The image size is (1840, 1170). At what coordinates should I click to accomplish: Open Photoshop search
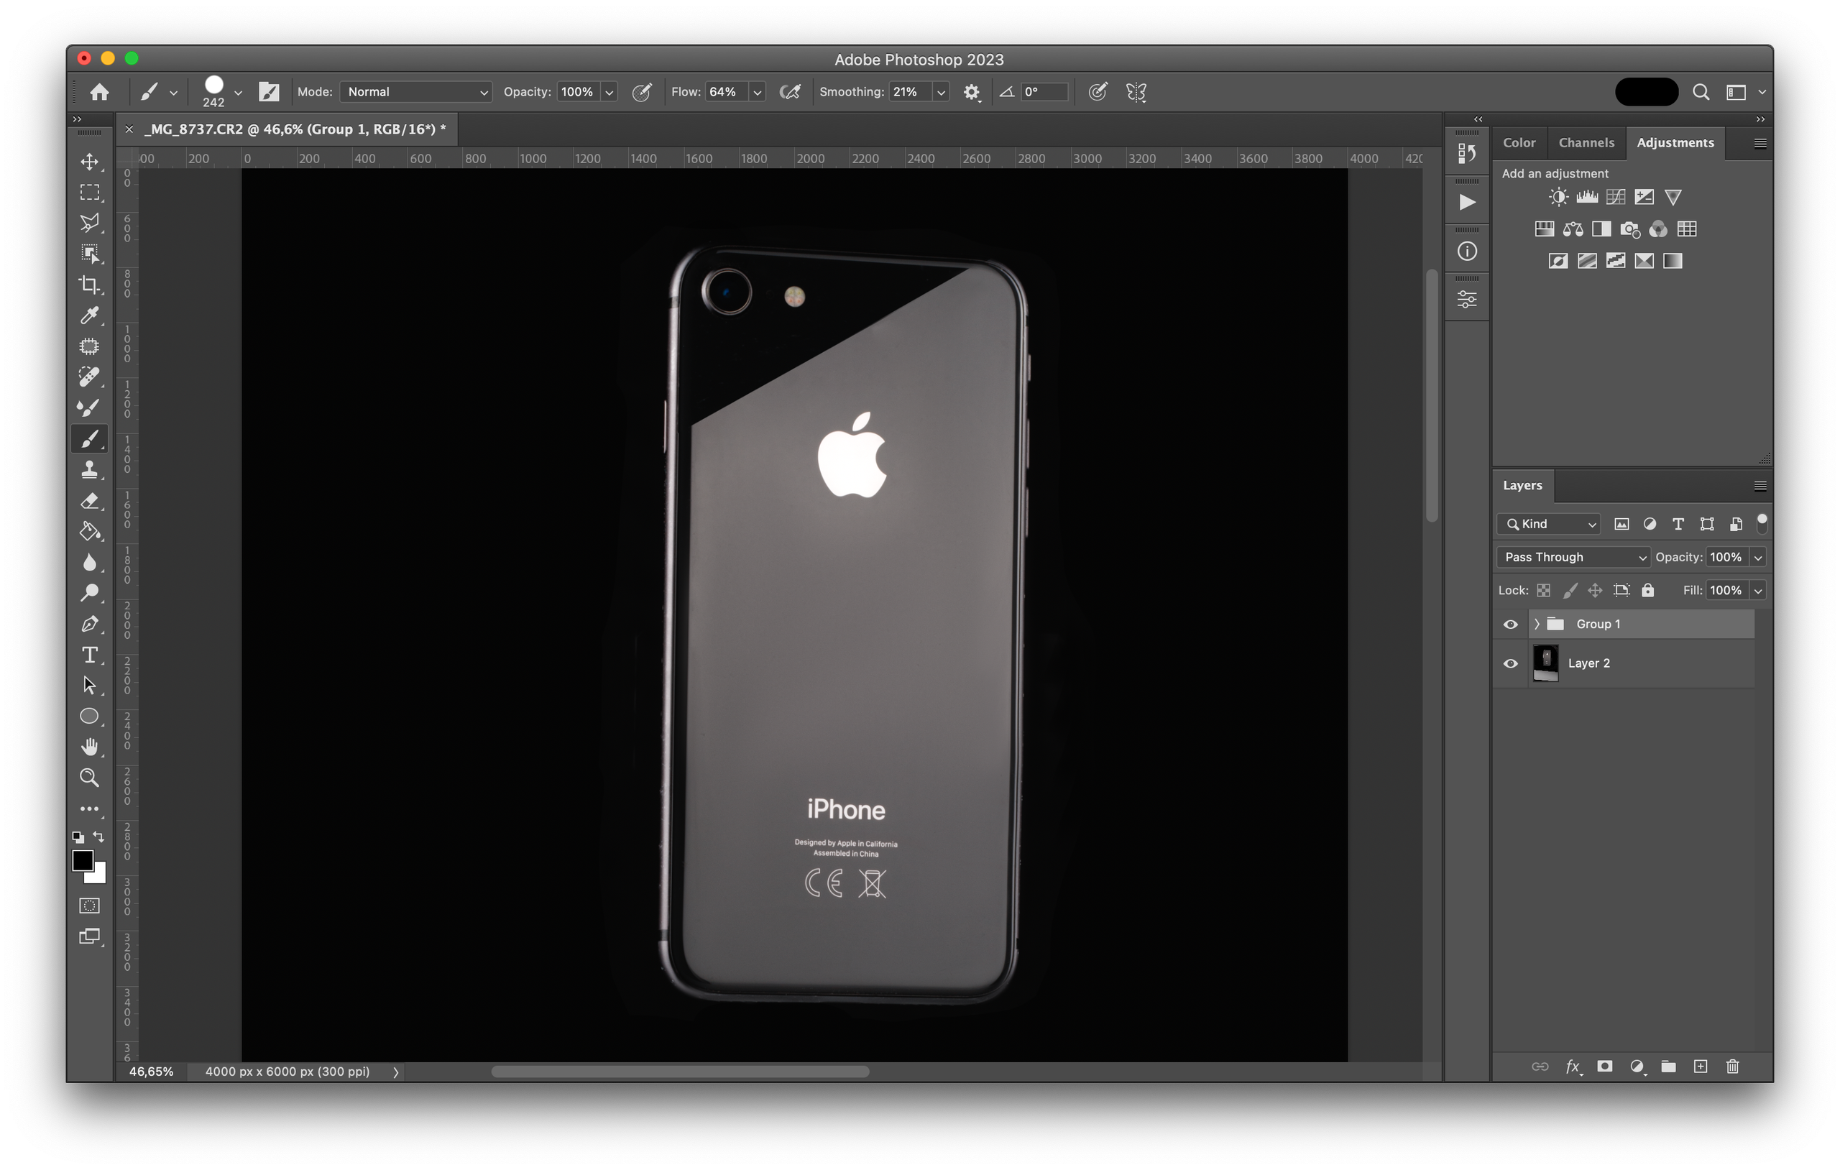point(1701,92)
